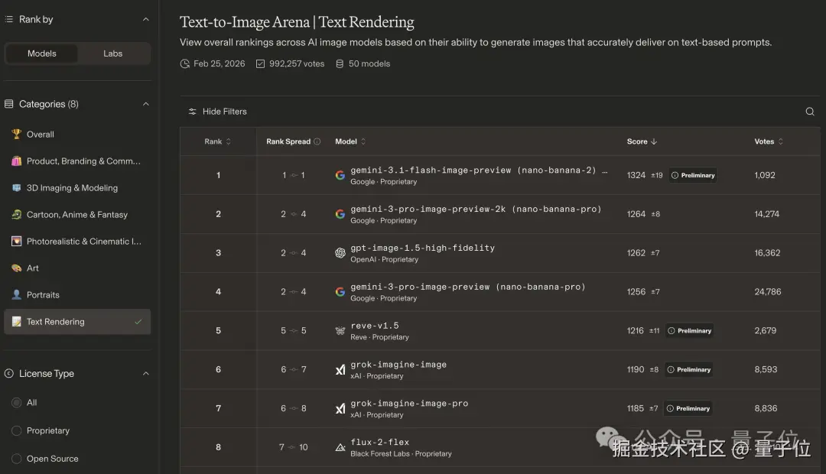Collapse the License Type section
This screenshot has width=826, height=474.
click(x=146, y=374)
